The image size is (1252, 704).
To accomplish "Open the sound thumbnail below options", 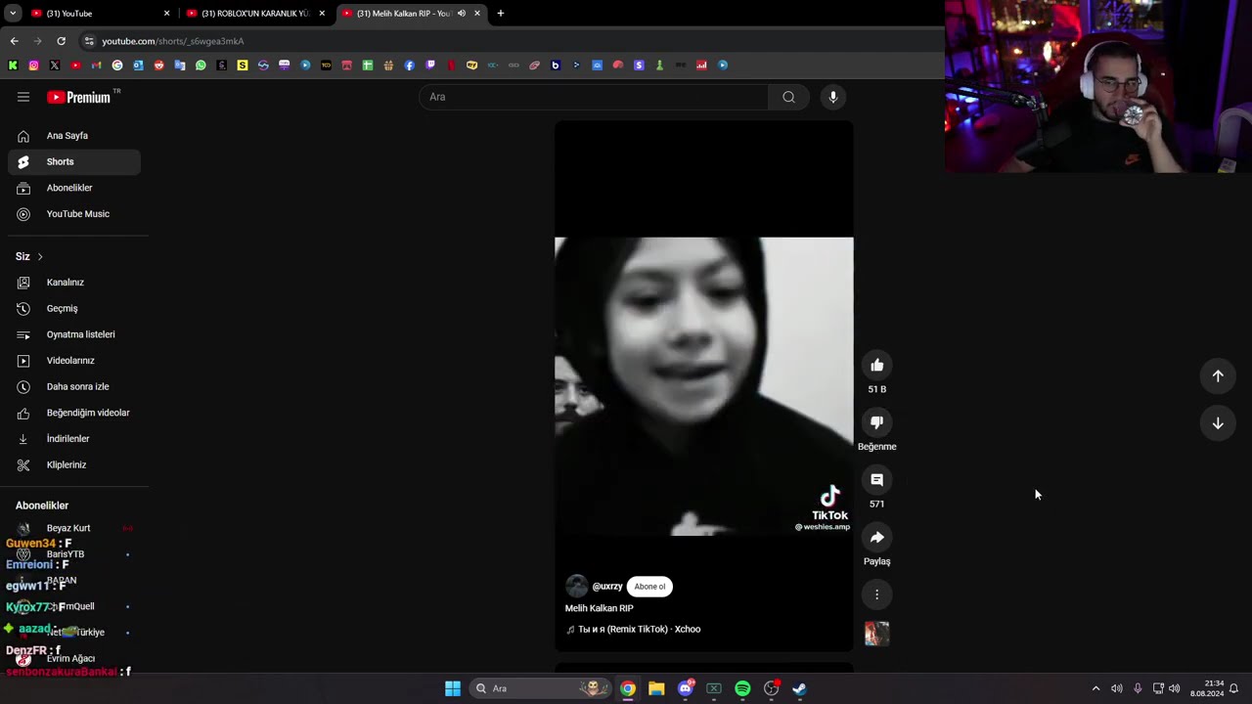I will [x=877, y=634].
